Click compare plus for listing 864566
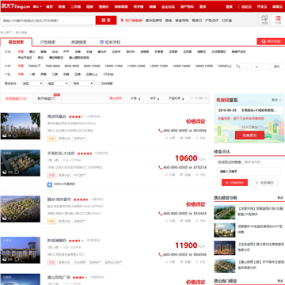Viewport: 285px width, 285px height. (x=197, y=262)
